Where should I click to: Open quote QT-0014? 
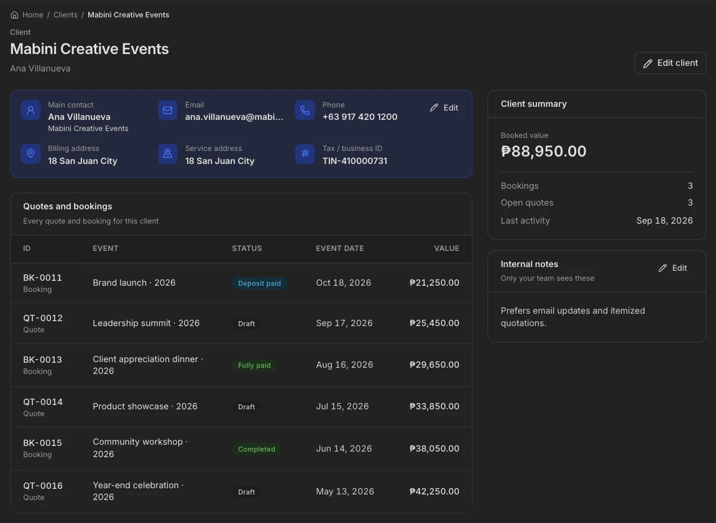tap(43, 402)
